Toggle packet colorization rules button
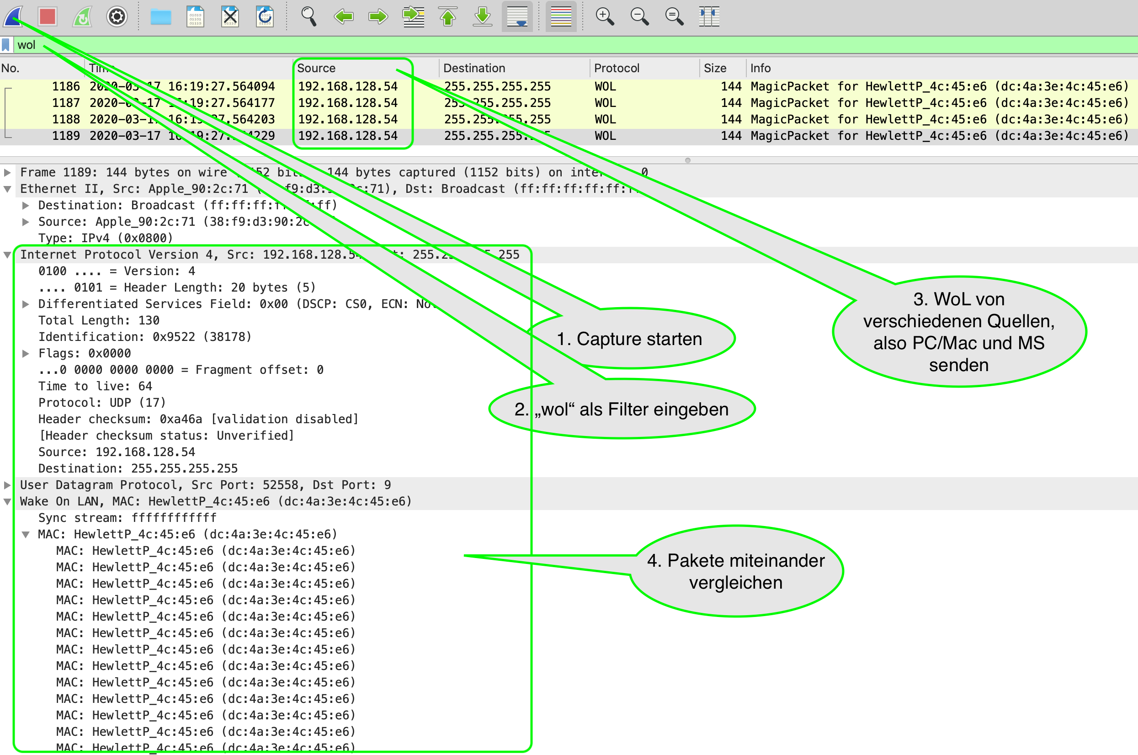Screen dimensions: 1138x755 561,17
